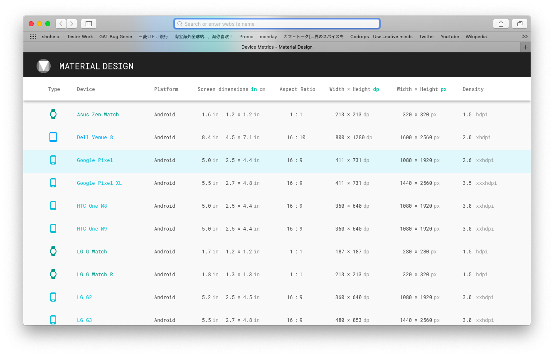Click the LG G Watch R watch icon

click(x=53, y=274)
